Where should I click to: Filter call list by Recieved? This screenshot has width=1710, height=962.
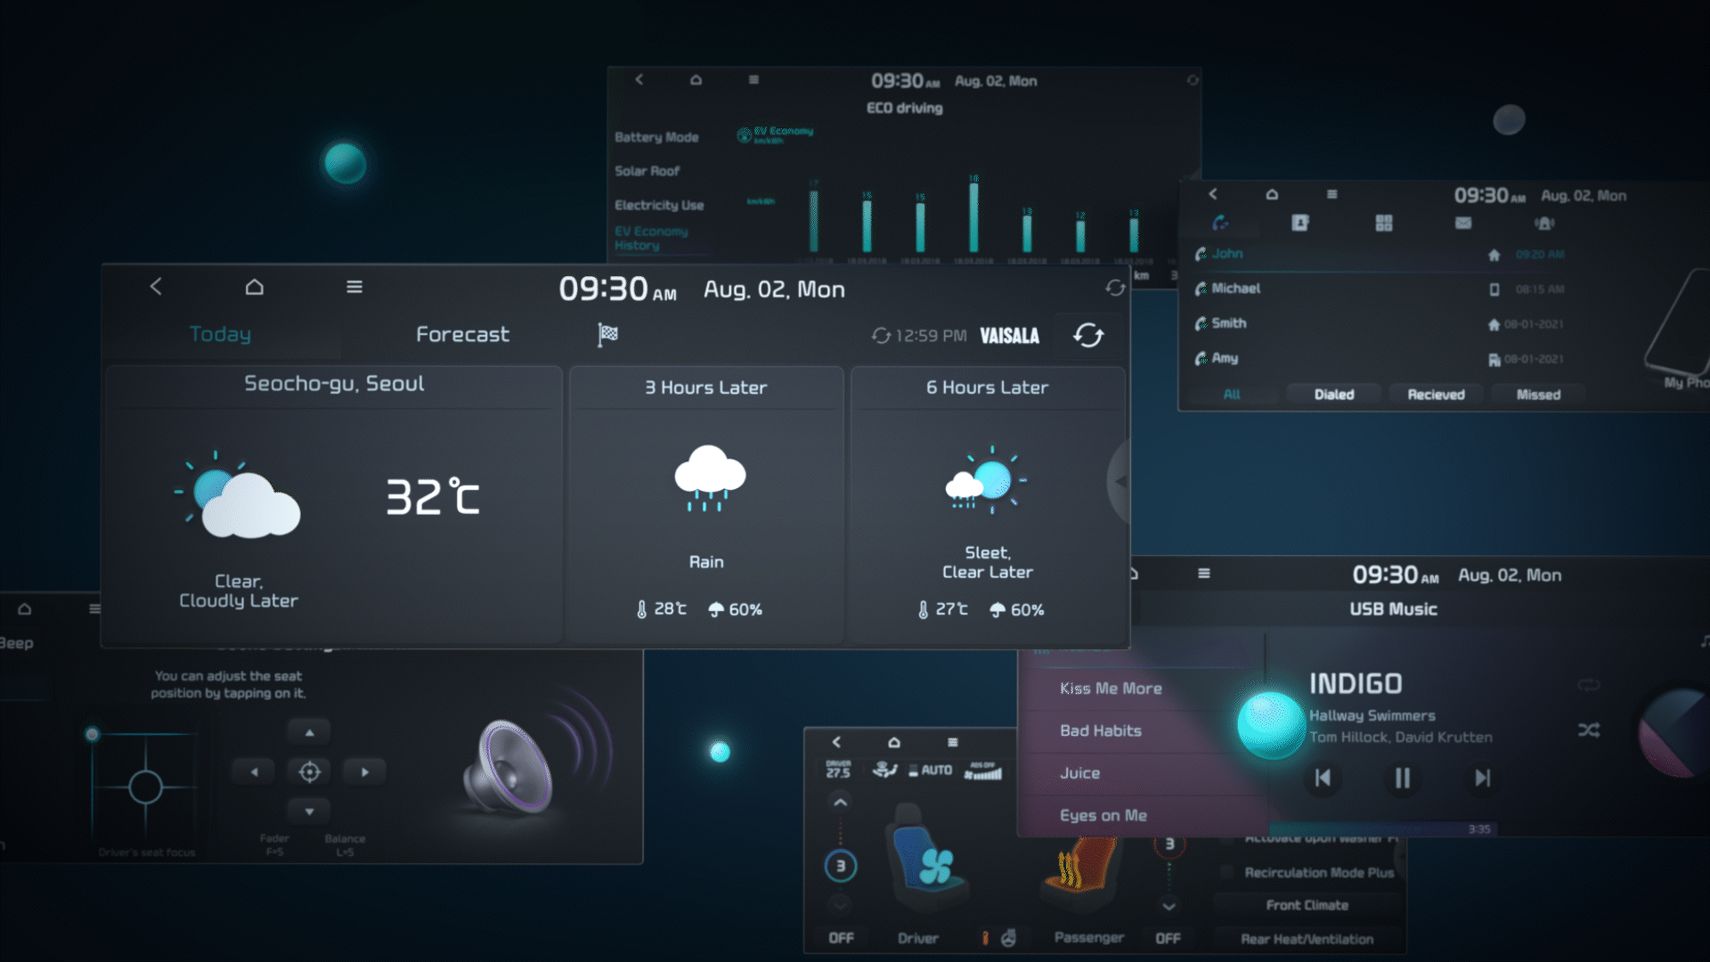[x=1436, y=395]
